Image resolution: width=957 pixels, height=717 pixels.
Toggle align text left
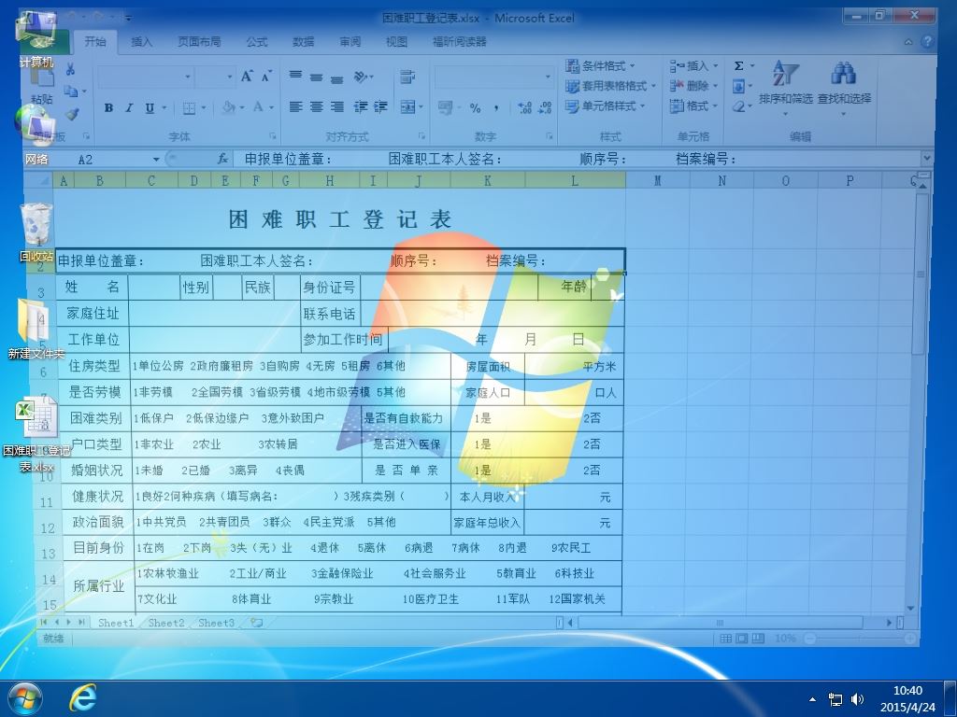tap(296, 107)
